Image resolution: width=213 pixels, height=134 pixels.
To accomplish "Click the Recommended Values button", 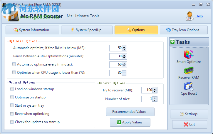I will [130, 112].
